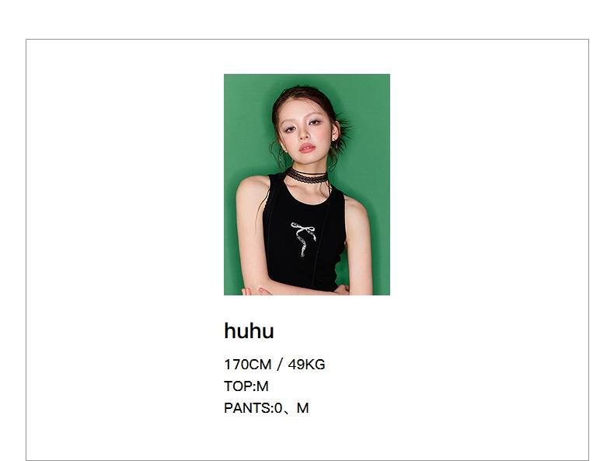
Task: Open the huhu model photo
Action: click(x=306, y=184)
